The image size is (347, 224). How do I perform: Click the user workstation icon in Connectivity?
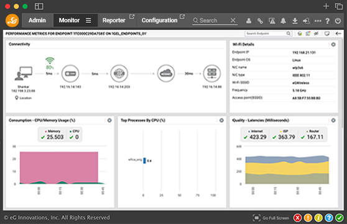pos(23,74)
